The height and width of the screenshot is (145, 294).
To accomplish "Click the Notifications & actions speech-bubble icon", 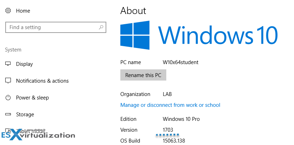I will tap(8, 81).
